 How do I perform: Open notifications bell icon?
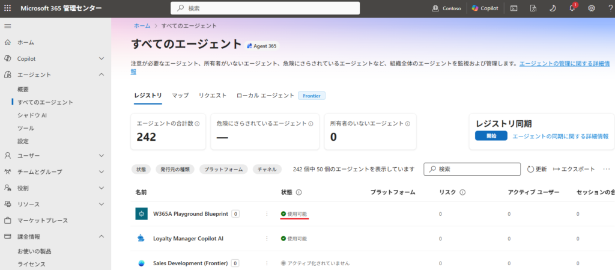click(x=572, y=8)
